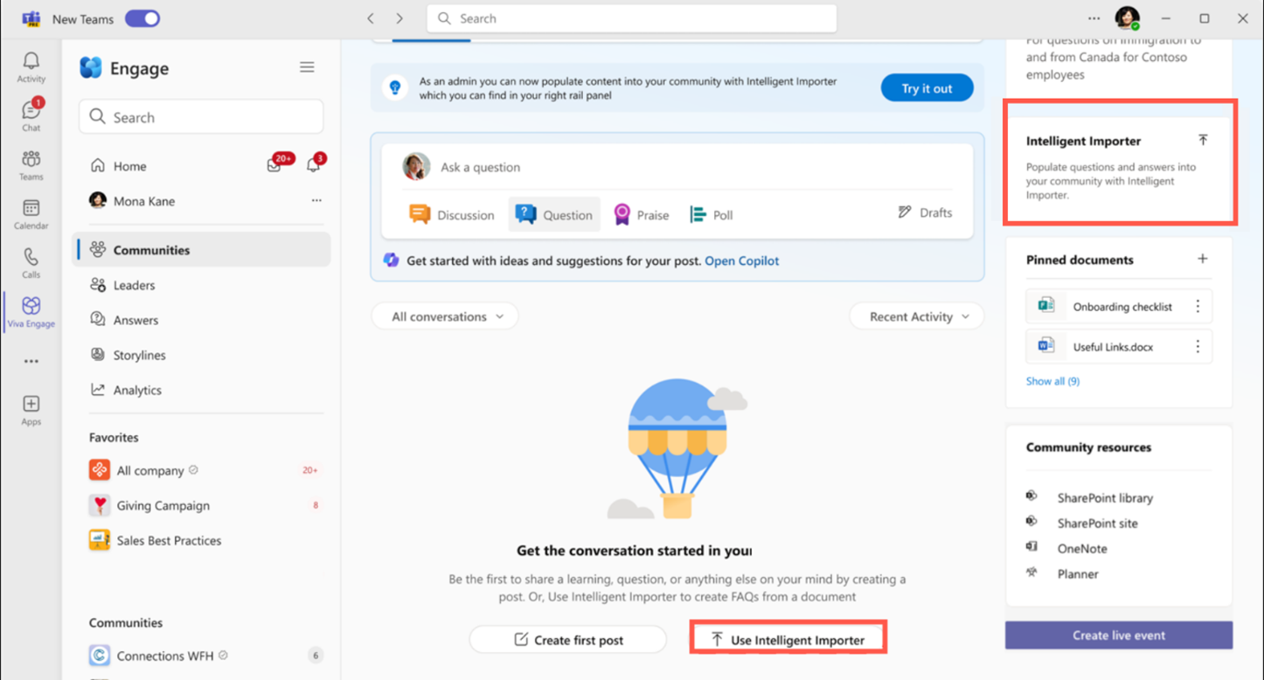Click Create live event button

[x=1119, y=635]
